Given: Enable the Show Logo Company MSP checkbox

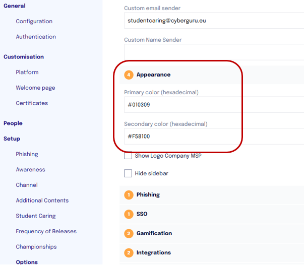Looking at the screenshot, I should tap(128, 156).
